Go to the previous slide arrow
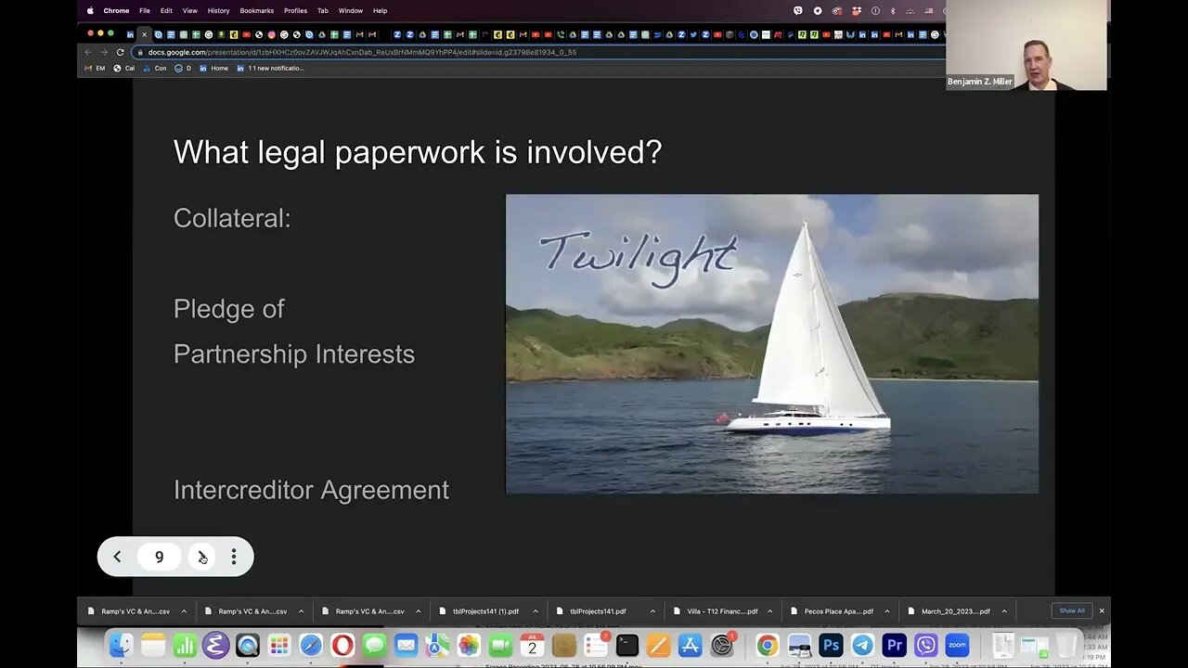The width and height of the screenshot is (1188, 668). tap(117, 557)
